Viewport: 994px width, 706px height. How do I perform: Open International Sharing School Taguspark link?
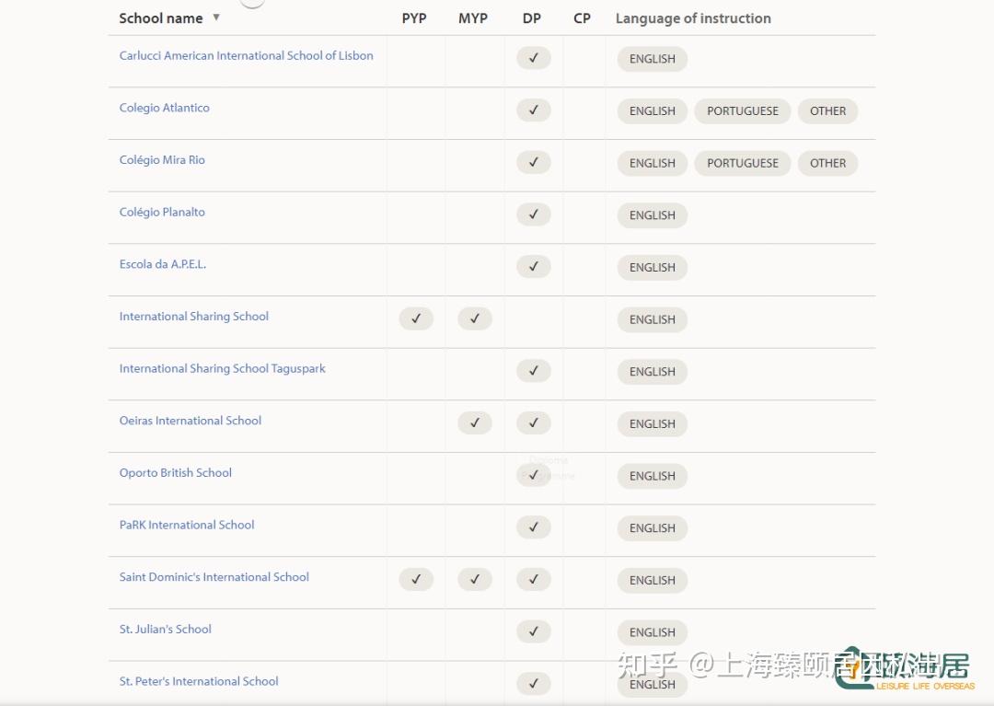(x=222, y=368)
